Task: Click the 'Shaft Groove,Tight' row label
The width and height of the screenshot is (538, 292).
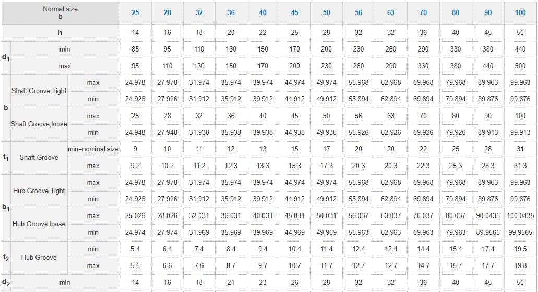Action: [39, 91]
